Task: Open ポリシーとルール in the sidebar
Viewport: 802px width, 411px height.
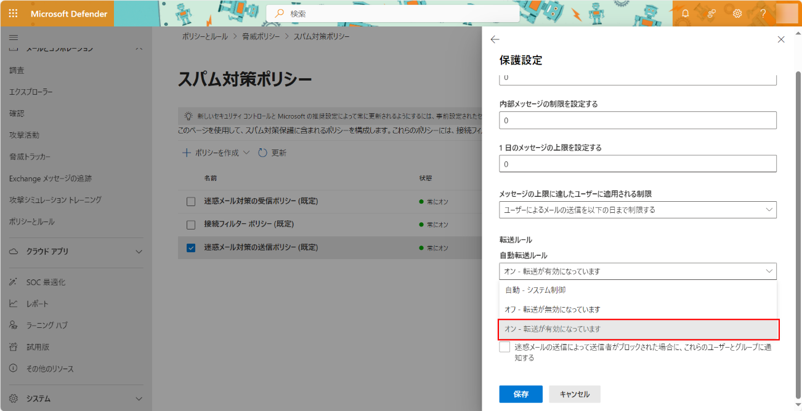Action: coord(32,221)
